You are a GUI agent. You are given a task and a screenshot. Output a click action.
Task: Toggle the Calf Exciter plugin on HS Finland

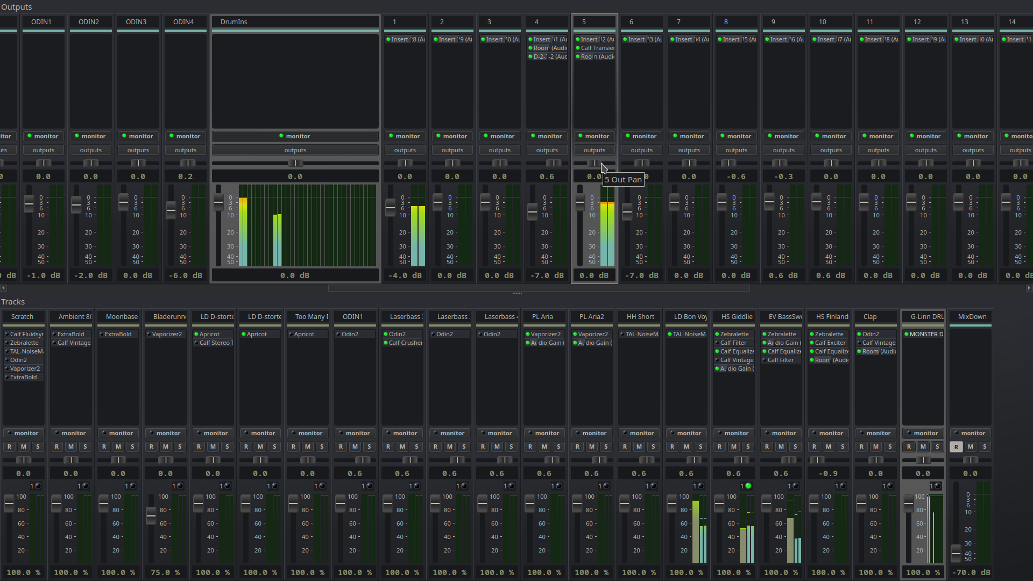pos(812,343)
